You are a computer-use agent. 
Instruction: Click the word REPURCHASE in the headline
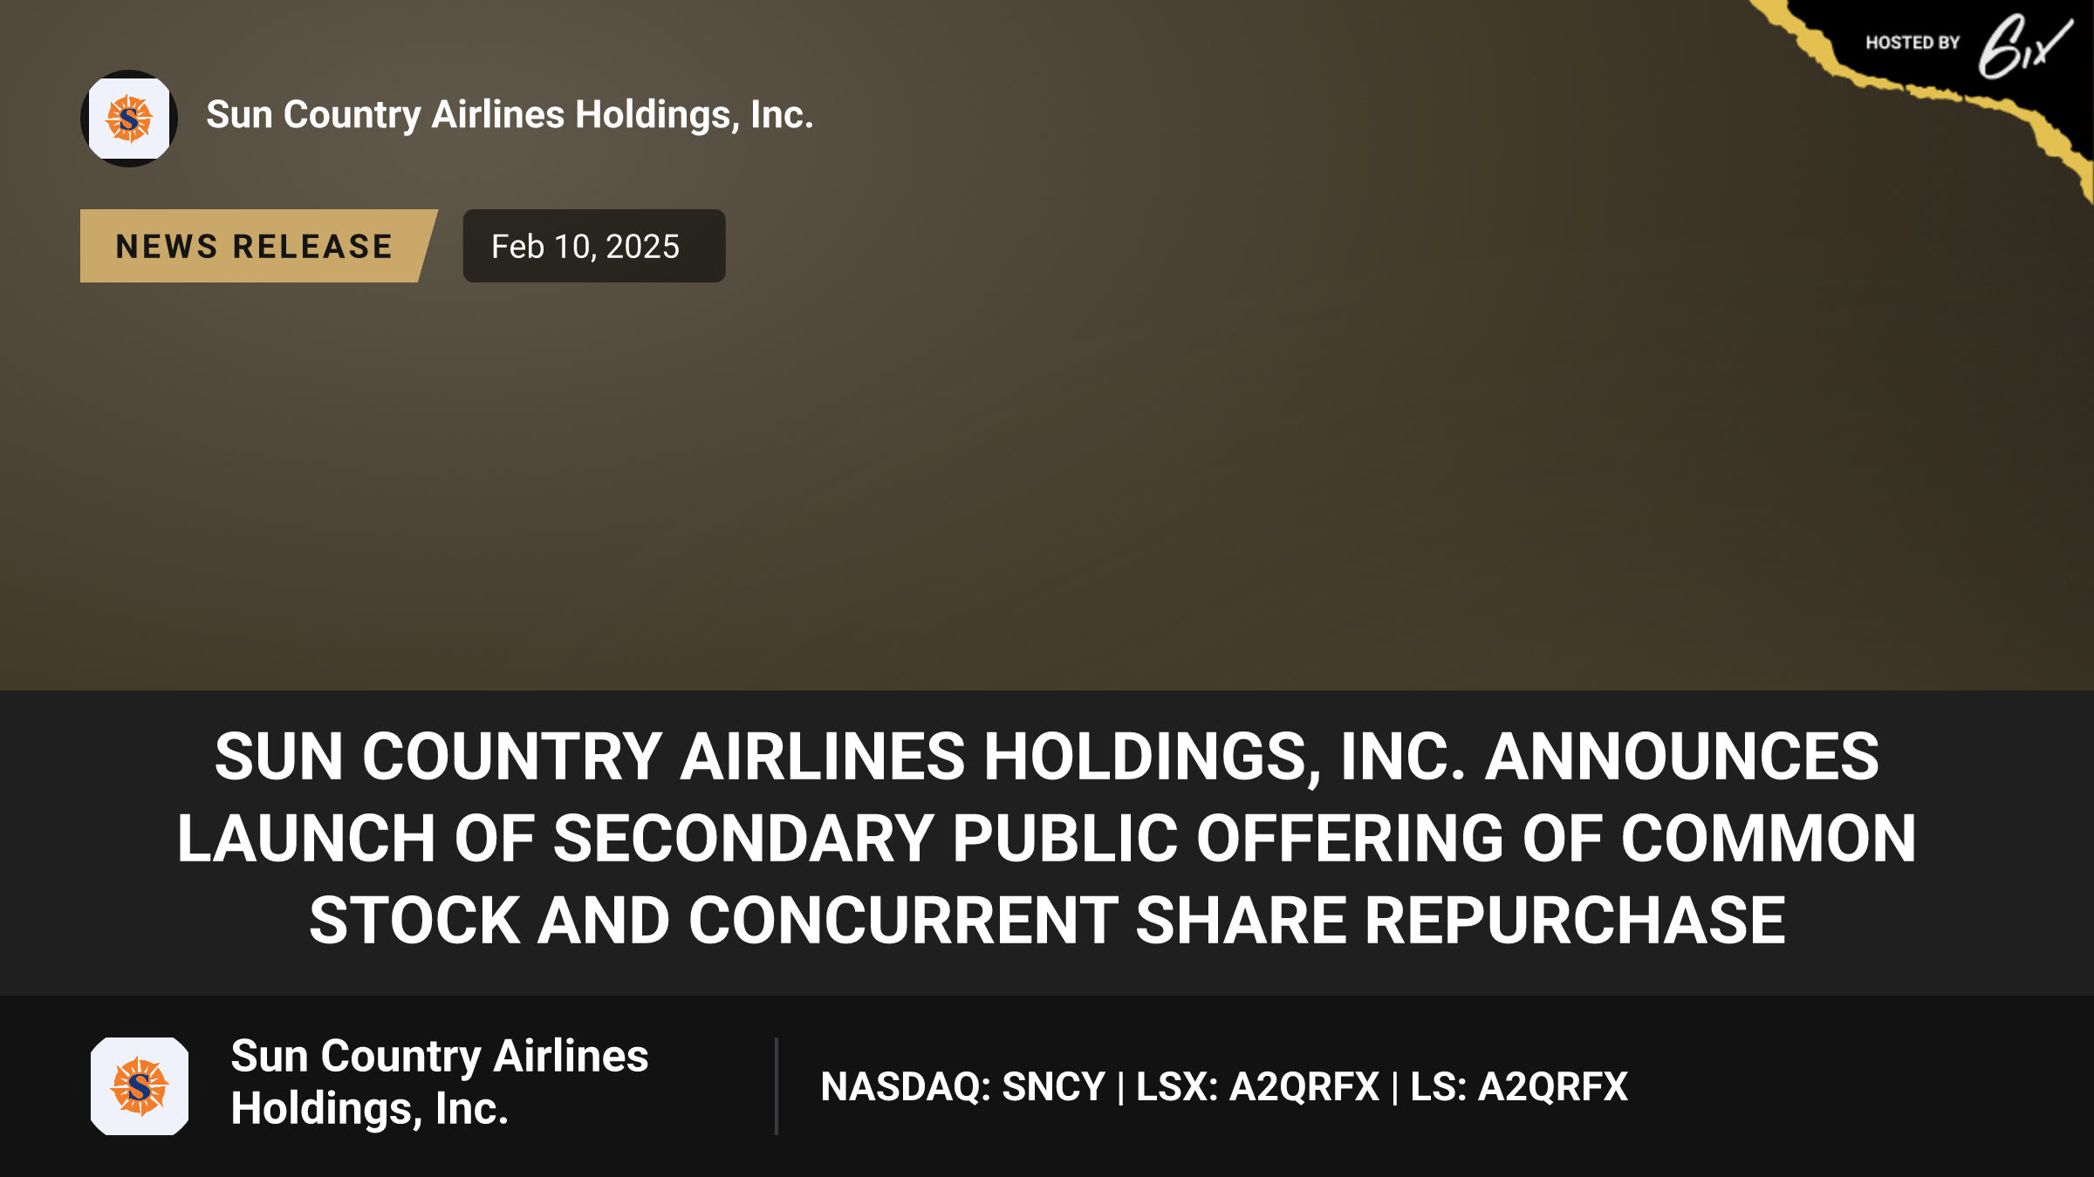coord(1575,920)
